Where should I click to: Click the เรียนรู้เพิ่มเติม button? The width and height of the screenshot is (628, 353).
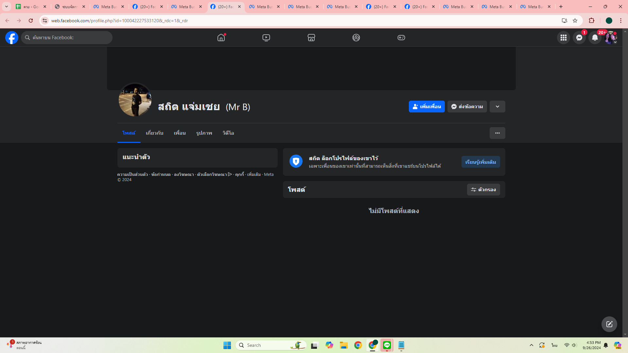coord(480,162)
